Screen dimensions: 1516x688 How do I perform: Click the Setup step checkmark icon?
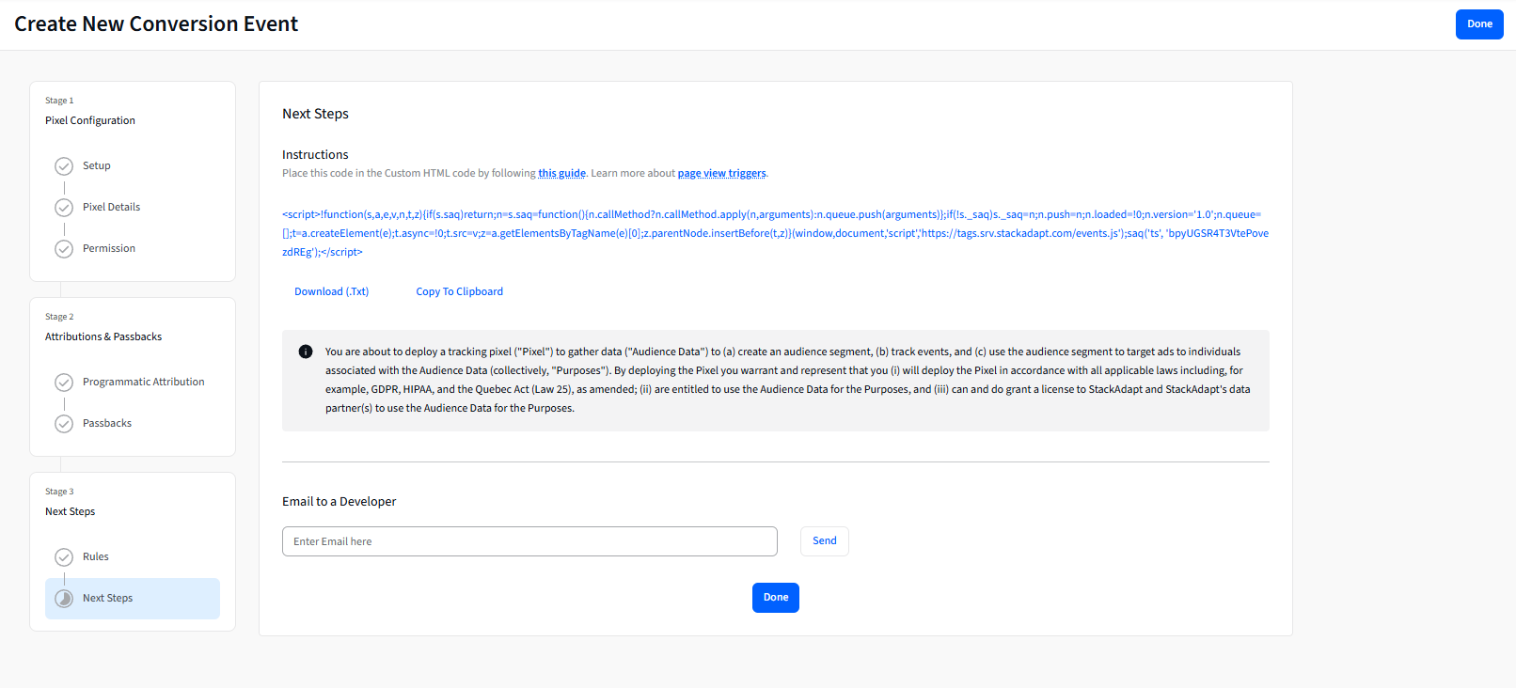pyautogui.click(x=64, y=166)
